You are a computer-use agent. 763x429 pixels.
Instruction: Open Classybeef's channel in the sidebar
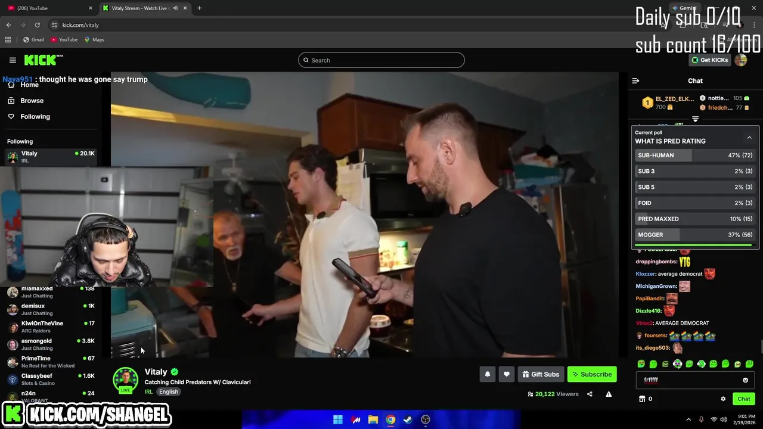coord(51,379)
